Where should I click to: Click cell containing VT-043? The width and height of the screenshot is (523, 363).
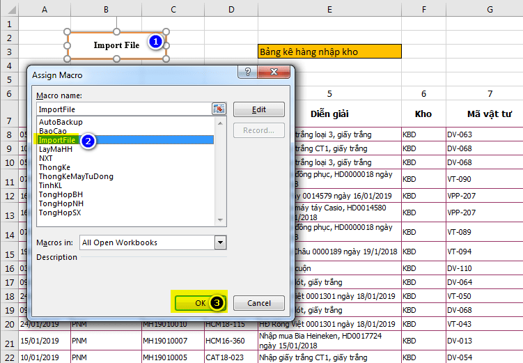pos(484,324)
